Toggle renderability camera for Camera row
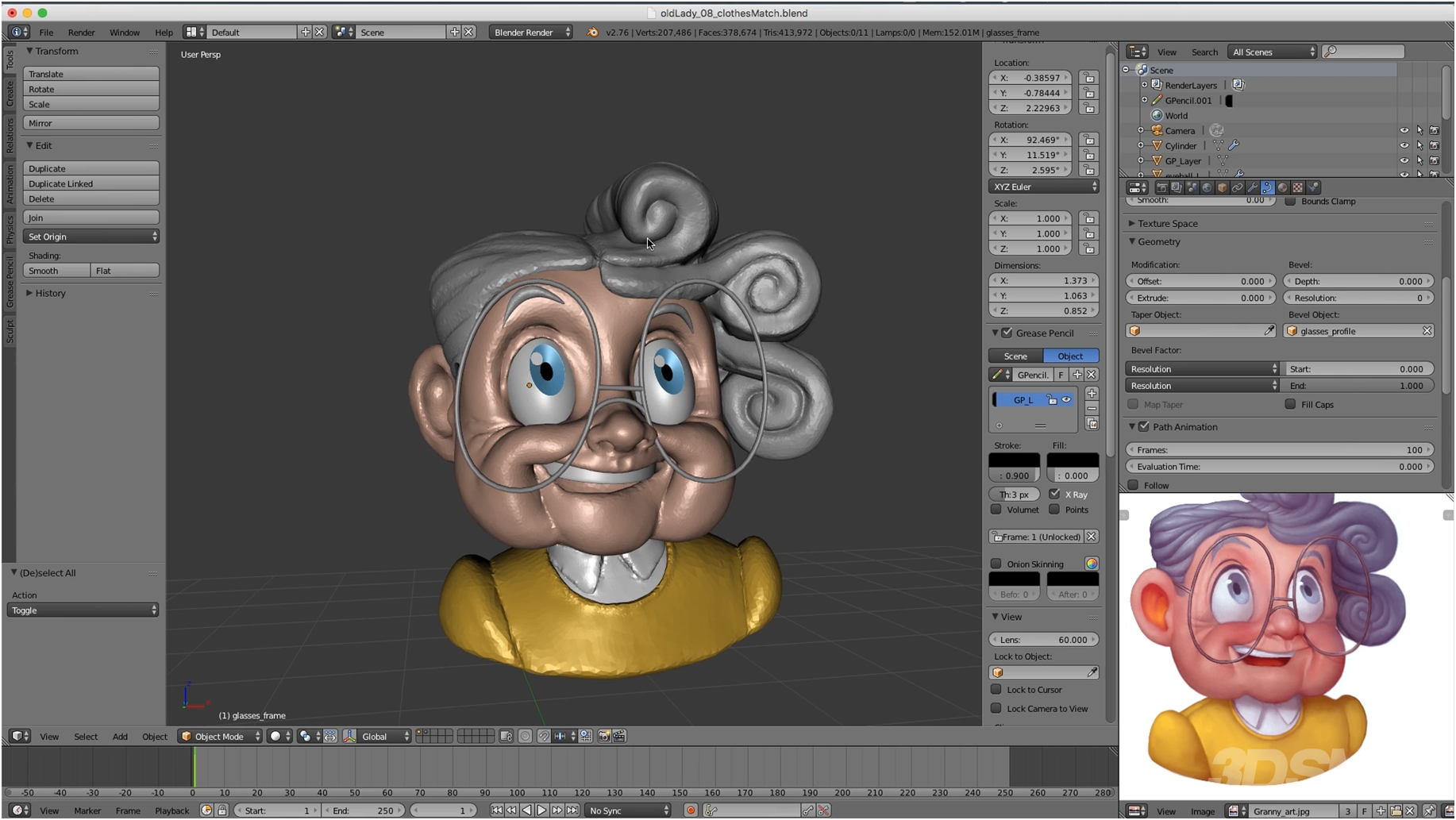Image resolution: width=1456 pixels, height=820 pixels. 1435,131
